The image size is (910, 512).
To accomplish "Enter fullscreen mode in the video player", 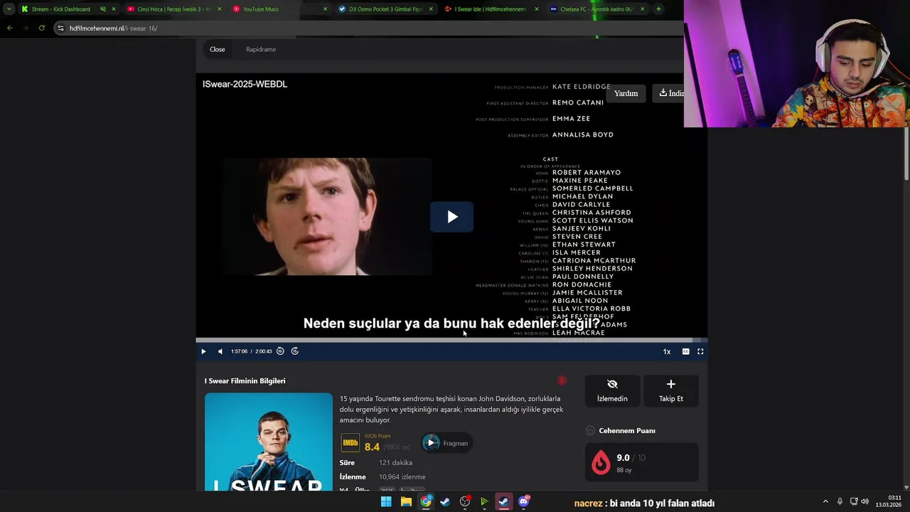I will 700,351.
